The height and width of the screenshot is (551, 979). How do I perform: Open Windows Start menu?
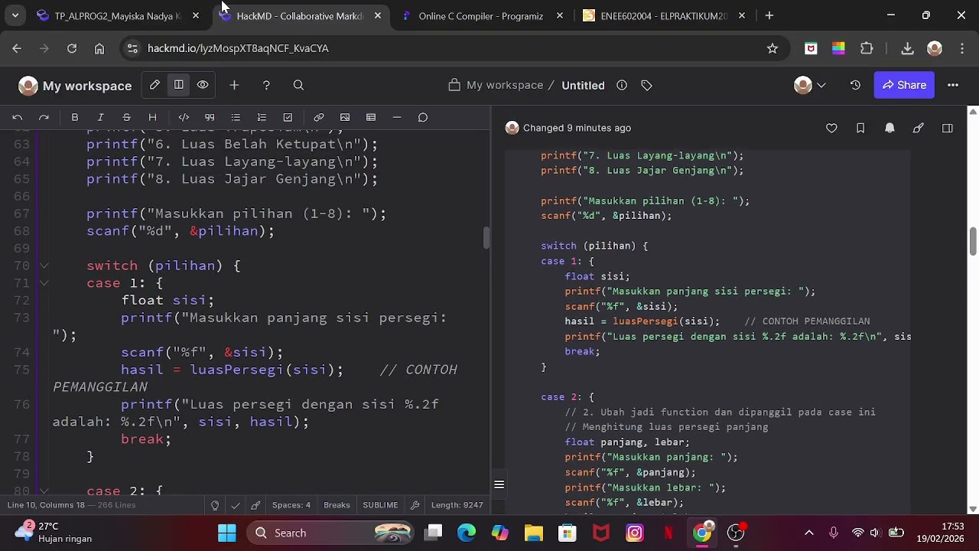226,533
